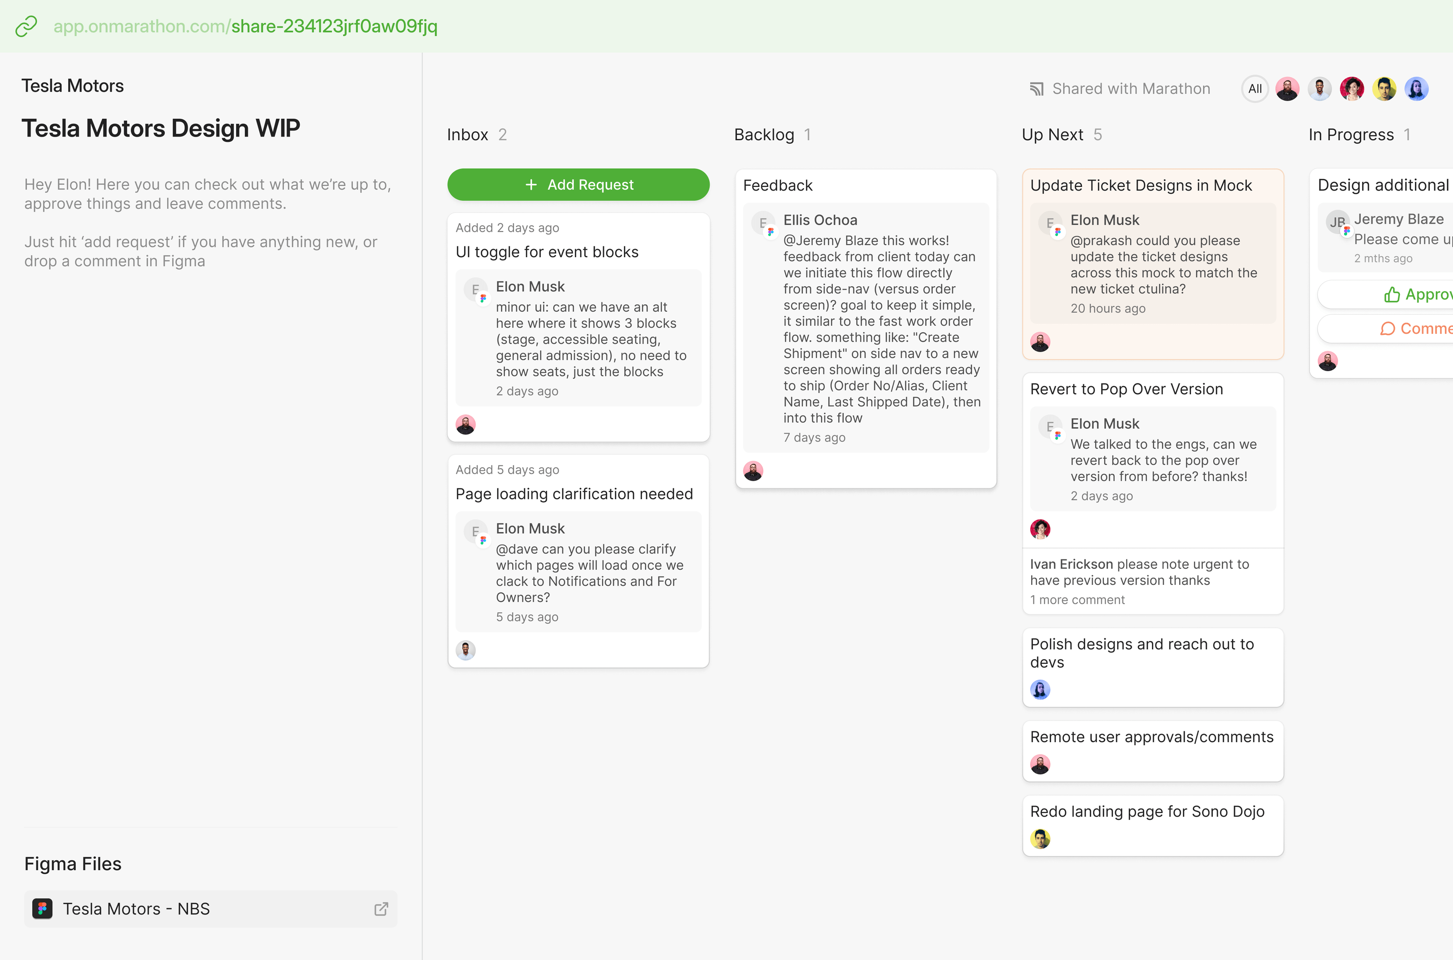
Task: Click the link icon beside the URL
Action: pos(26,26)
